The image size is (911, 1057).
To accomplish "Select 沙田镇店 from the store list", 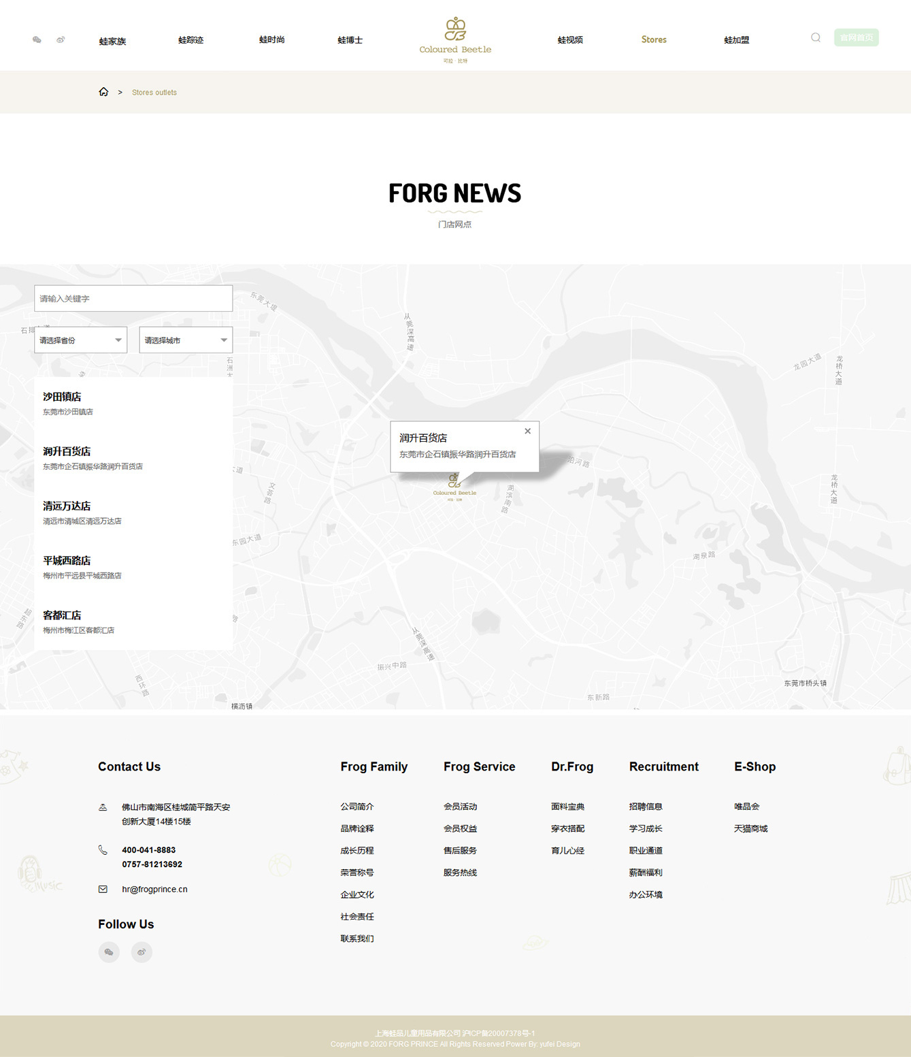I will click(62, 397).
